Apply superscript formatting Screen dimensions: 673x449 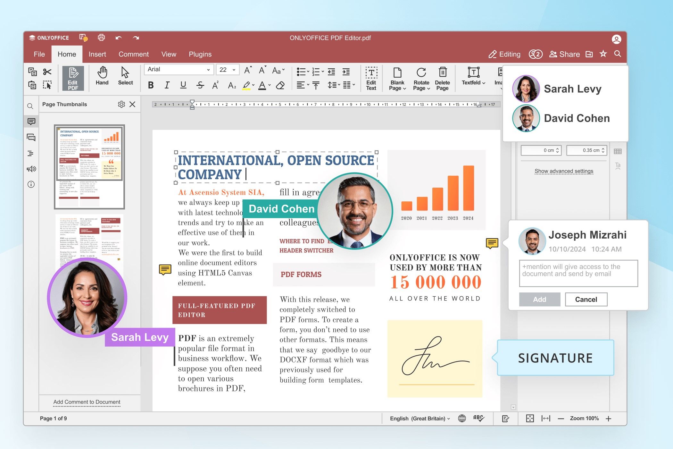[x=215, y=85]
